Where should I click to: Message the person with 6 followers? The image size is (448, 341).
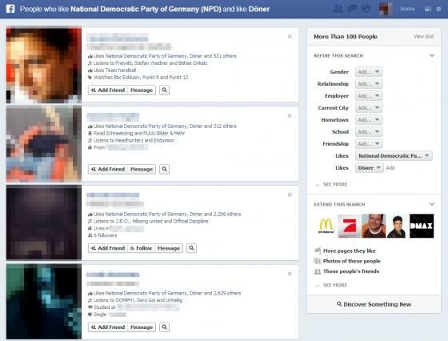pyautogui.click(x=169, y=248)
